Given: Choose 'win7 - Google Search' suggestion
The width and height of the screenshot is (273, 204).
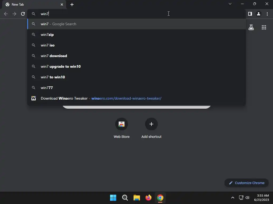Looking at the screenshot, I should point(136,24).
